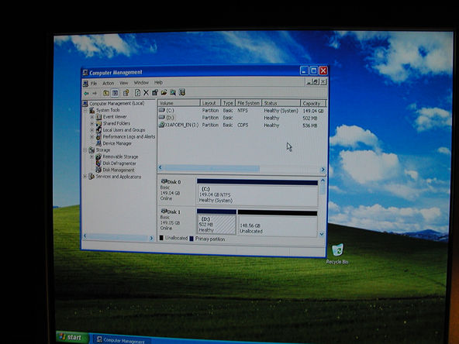Click the Refresh toolbar icon

137,93
